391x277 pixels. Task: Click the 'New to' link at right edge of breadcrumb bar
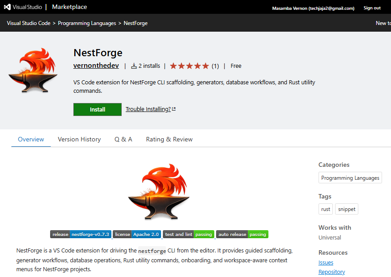(383, 23)
